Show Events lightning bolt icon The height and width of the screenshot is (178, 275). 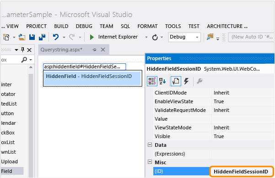coord(186,81)
